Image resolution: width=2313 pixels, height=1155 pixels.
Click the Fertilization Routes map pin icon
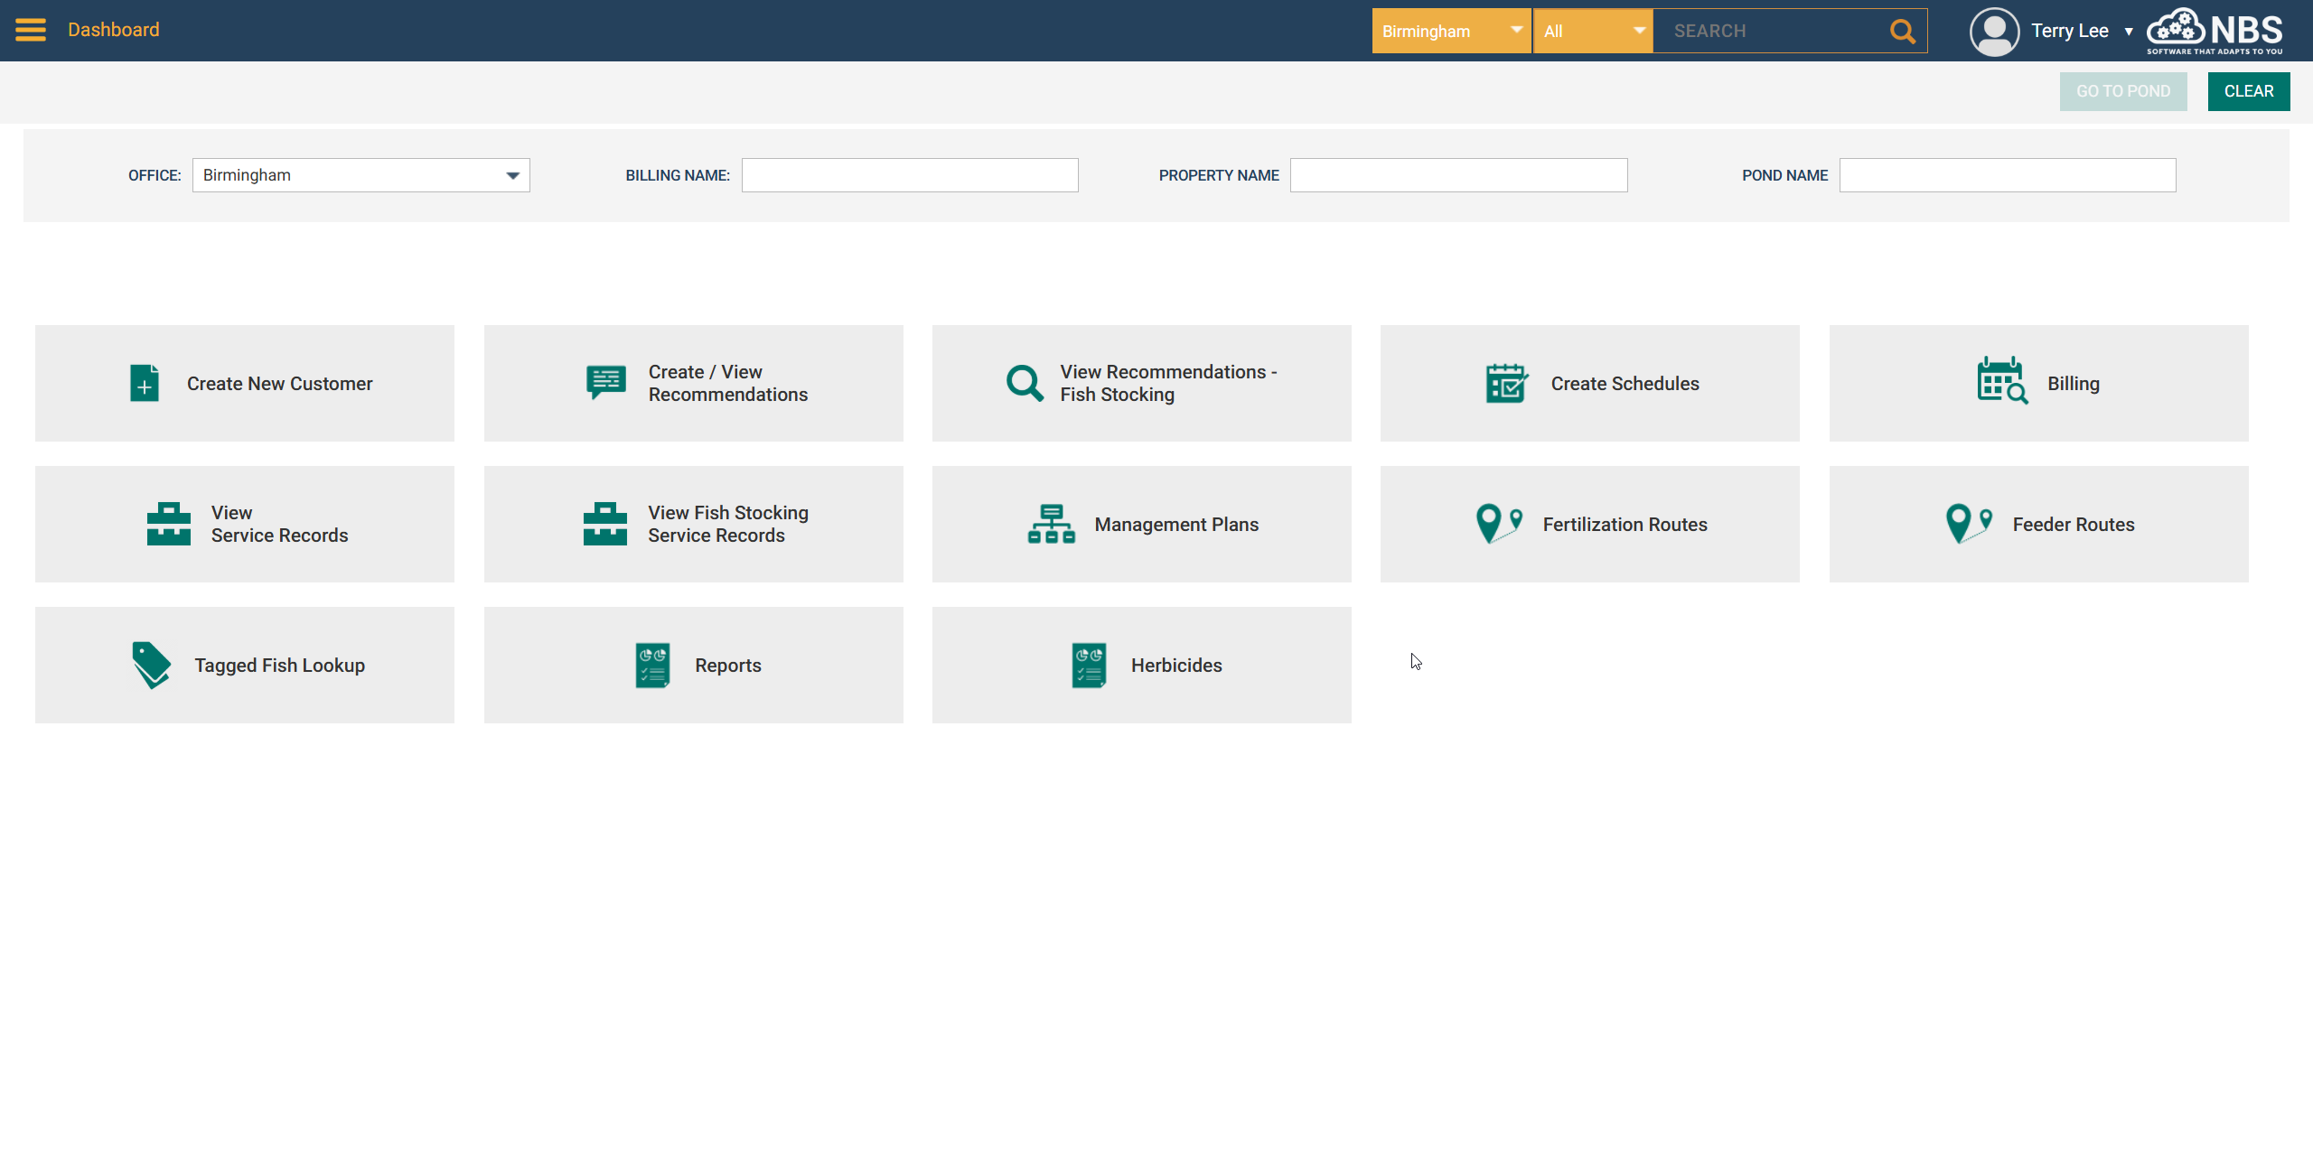coord(1499,523)
